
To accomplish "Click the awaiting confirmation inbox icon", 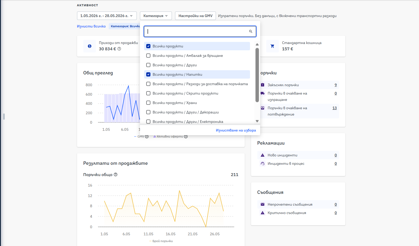I will click(263, 108).
